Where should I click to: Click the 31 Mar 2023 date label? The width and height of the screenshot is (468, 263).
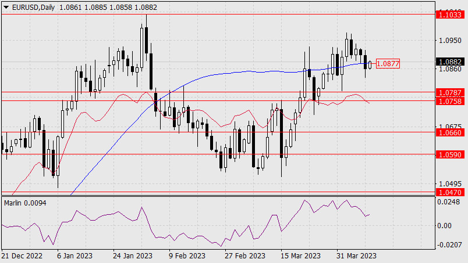pyautogui.click(x=356, y=256)
